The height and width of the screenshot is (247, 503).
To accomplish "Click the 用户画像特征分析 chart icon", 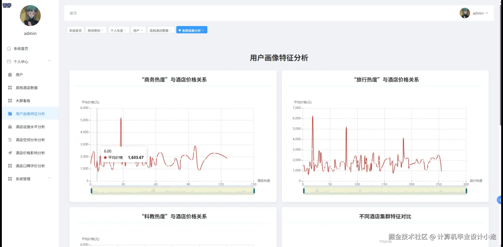I will click(10, 114).
